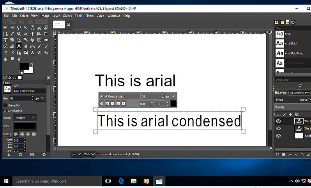
Task: Open status bar px unit dropdown
Action: point(76,154)
